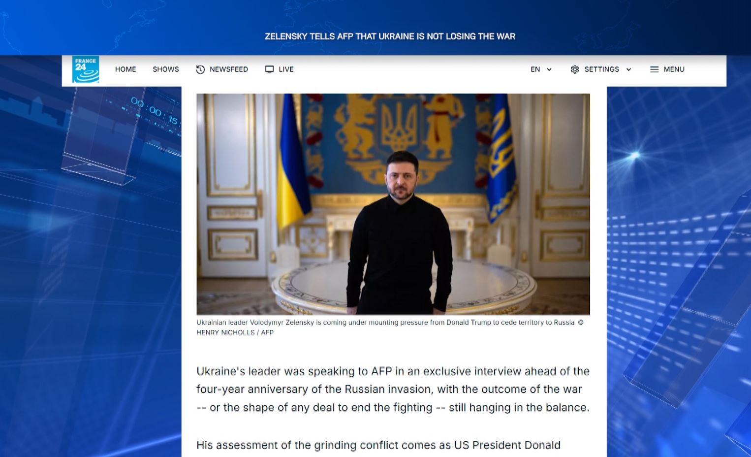Click the copyright symbol after the caption

pos(581,323)
